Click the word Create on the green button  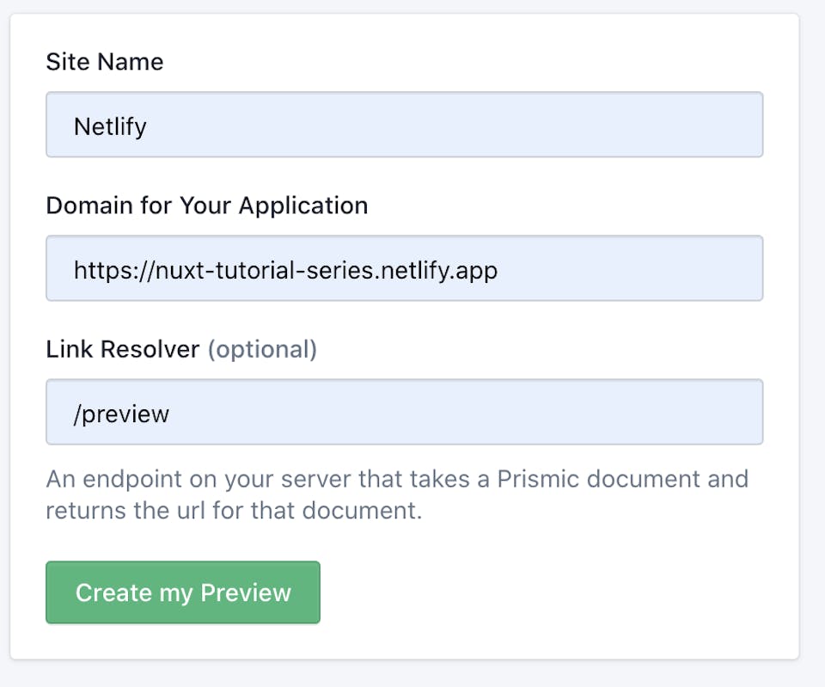(x=113, y=592)
